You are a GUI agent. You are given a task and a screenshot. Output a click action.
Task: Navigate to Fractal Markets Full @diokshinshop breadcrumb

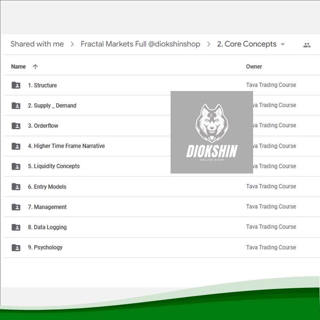(140, 44)
